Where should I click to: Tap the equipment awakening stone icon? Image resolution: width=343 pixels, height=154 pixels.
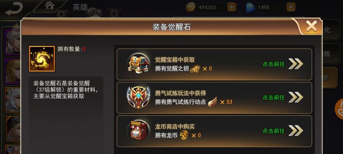42,59
